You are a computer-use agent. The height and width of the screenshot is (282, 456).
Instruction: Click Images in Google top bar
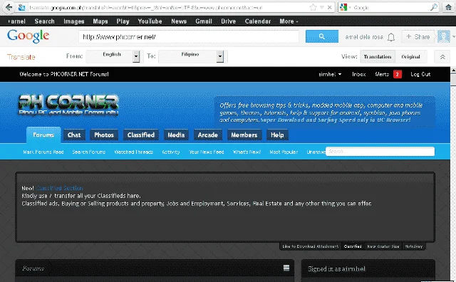coord(74,21)
